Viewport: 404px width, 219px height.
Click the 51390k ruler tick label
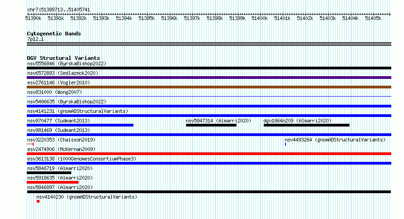(x=33, y=19)
